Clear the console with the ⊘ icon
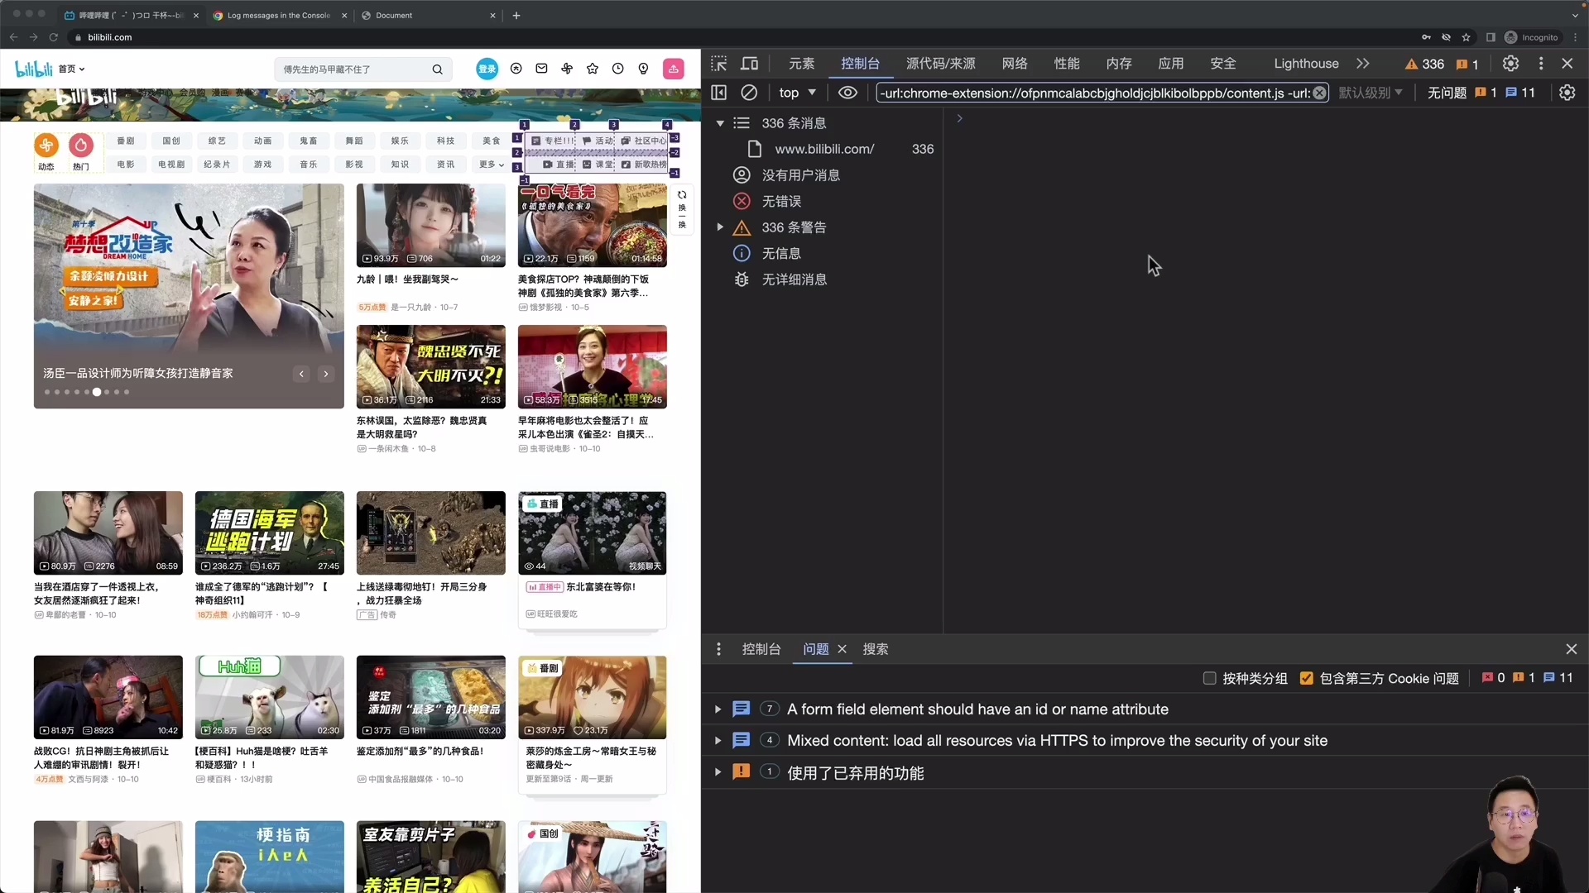Screen dimensions: 1589x893 pos(750,93)
